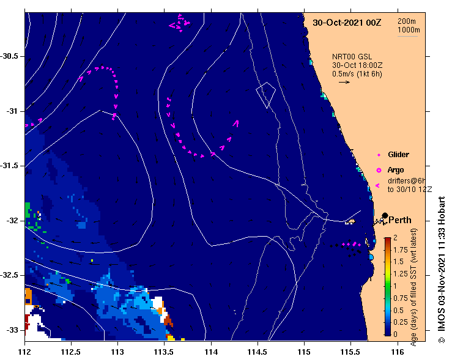452x362 pixels.
Task: Click the colorbar tick label '1.75'
Action: coord(401,250)
